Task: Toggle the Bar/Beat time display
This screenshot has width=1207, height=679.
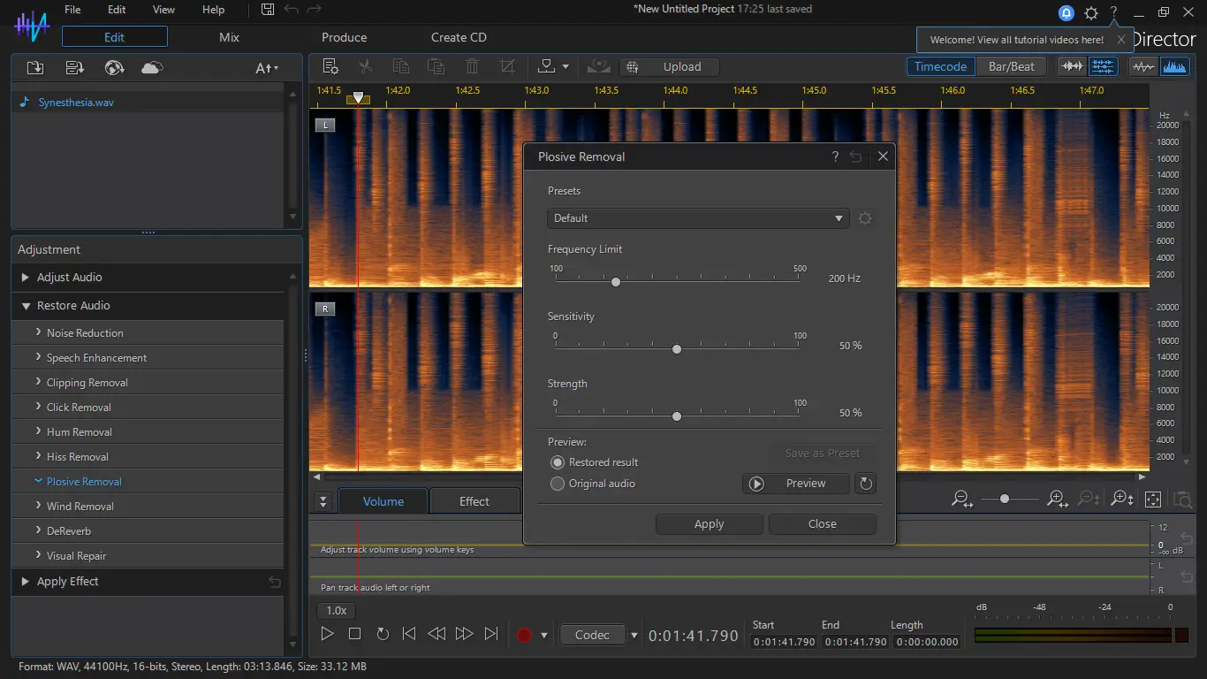Action: [x=1011, y=66]
